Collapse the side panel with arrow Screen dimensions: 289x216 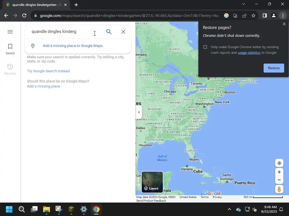pos(139,112)
